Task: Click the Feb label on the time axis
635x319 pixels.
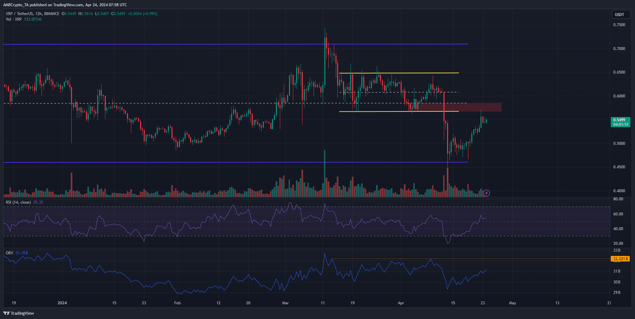Action: click(x=177, y=303)
